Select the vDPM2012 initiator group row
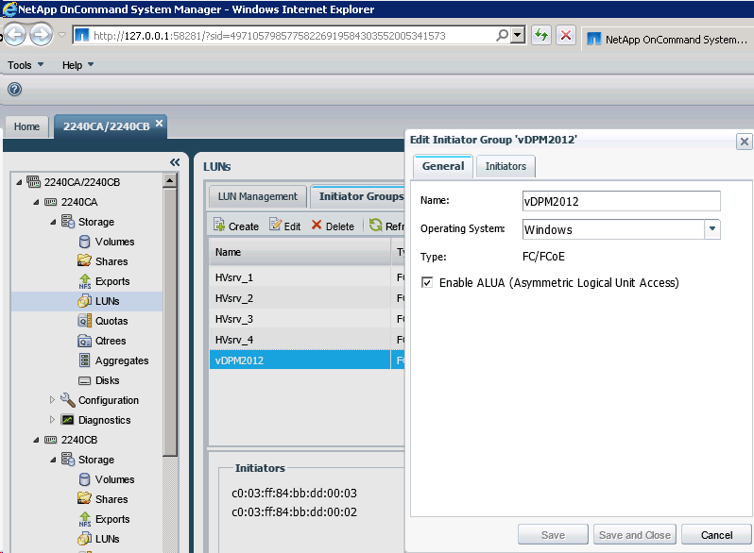This screenshot has width=754, height=553. 307,360
